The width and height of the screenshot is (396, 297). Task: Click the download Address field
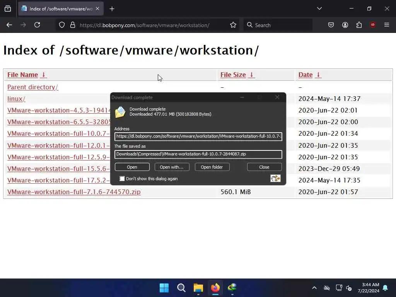pyautogui.click(x=198, y=137)
